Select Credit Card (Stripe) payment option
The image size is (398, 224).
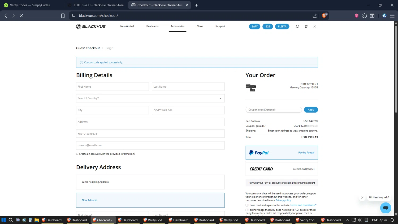tap(282, 169)
